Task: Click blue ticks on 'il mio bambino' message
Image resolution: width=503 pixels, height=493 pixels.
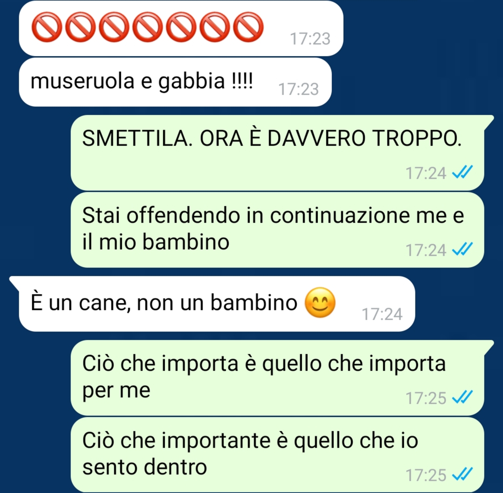Action: [x=462, y=250]
